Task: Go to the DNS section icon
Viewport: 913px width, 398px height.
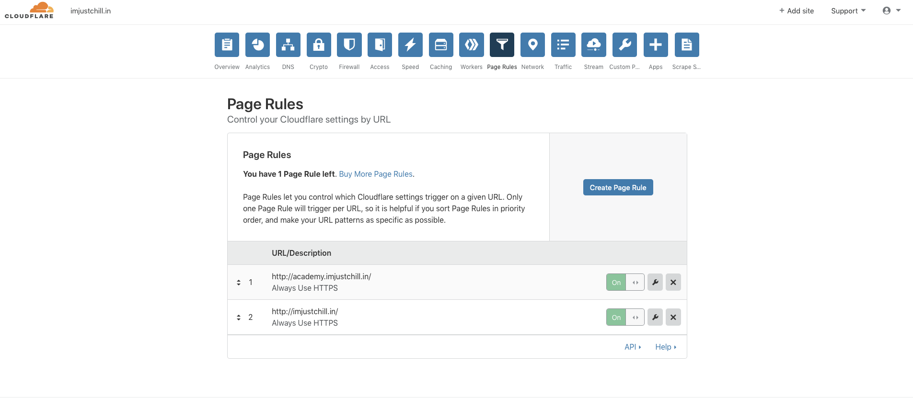Action: (x=288, y=45)
